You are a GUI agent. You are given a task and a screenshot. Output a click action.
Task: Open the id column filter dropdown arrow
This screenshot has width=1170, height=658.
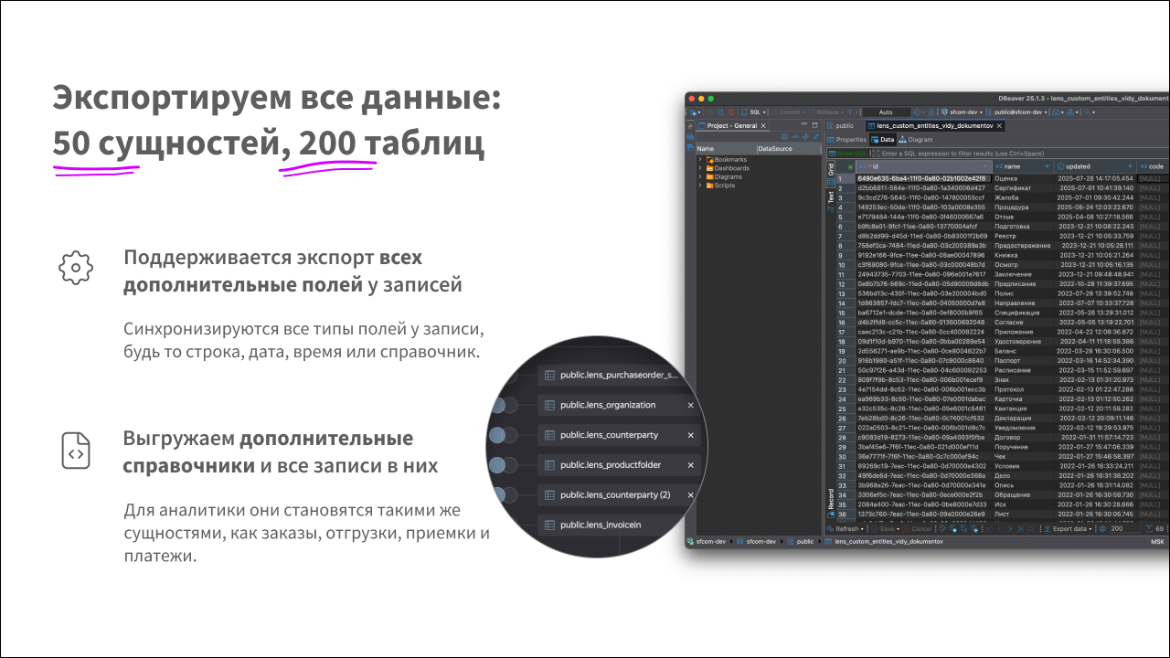coord(985,166)
